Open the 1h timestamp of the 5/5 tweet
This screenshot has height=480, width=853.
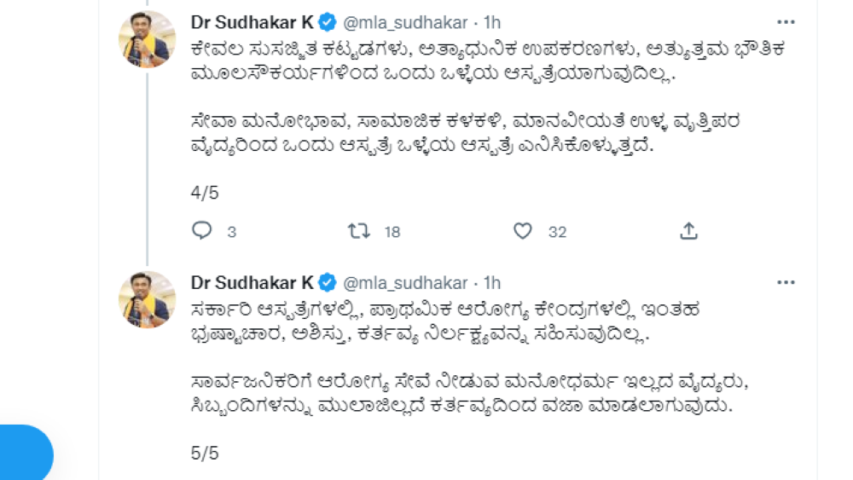pos(492,282)
